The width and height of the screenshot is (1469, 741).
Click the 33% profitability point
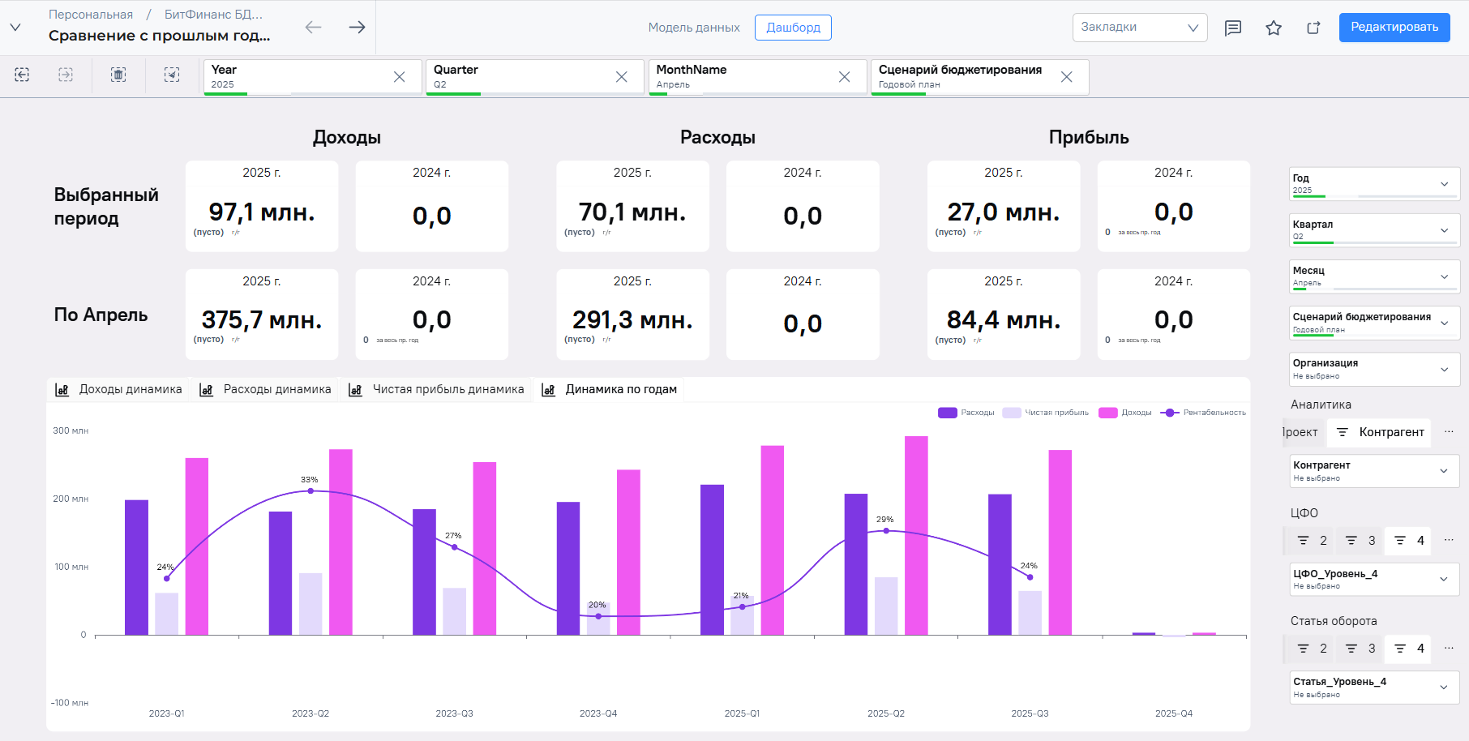click(x=311, y=490)
